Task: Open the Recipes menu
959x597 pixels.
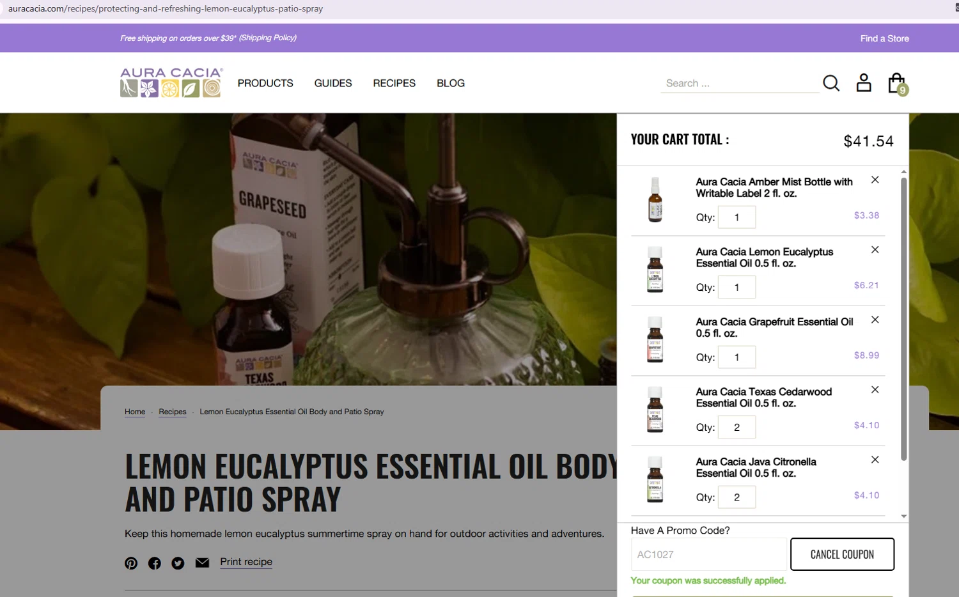Action: (394, 83)
